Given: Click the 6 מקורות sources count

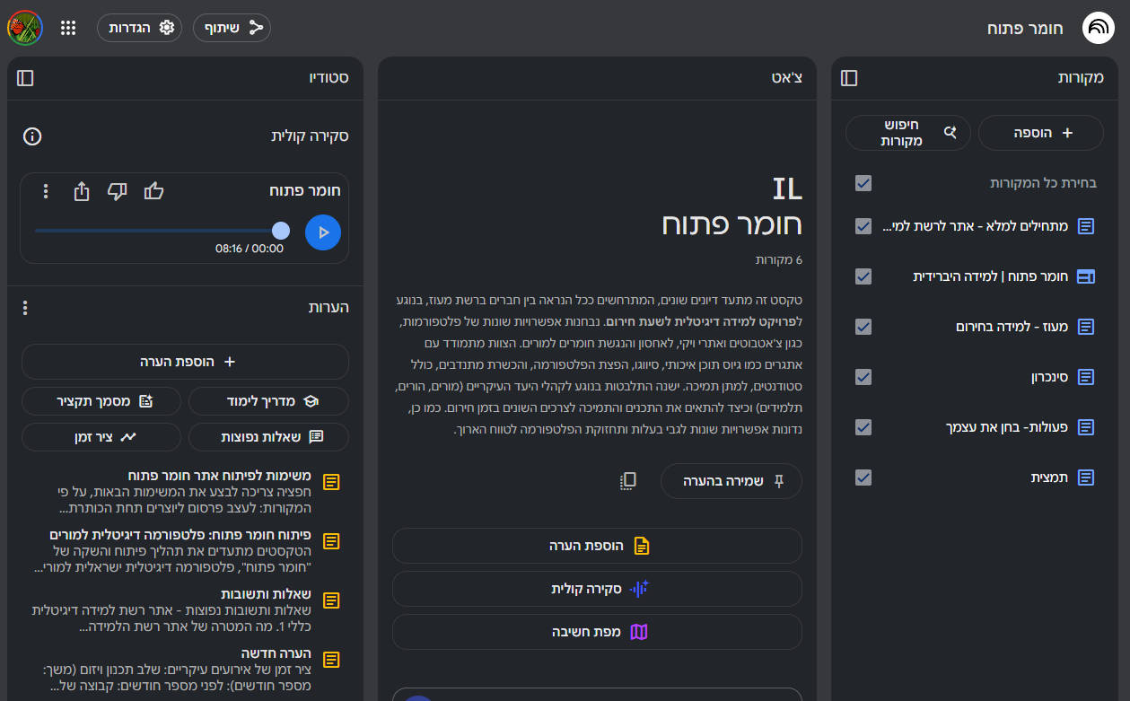Looking at the screenshot, I should coord(779,260).
